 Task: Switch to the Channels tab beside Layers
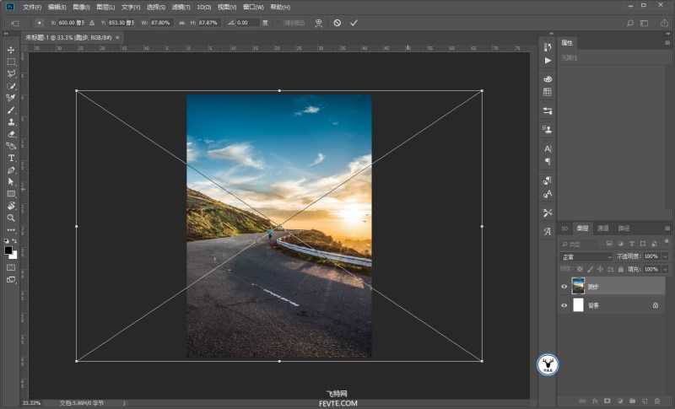pyautogui.click(x=602, y=229)
